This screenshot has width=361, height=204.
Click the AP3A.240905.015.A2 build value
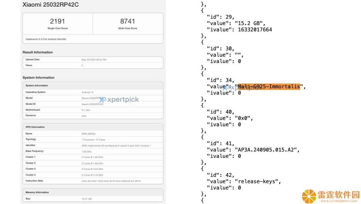coord(267,150)
